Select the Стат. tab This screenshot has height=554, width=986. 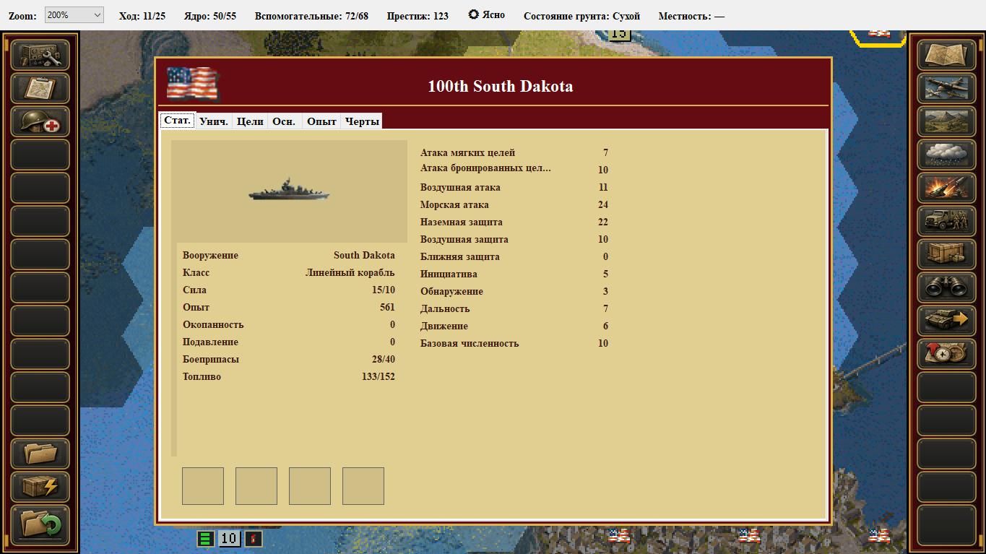click(178, 121)
